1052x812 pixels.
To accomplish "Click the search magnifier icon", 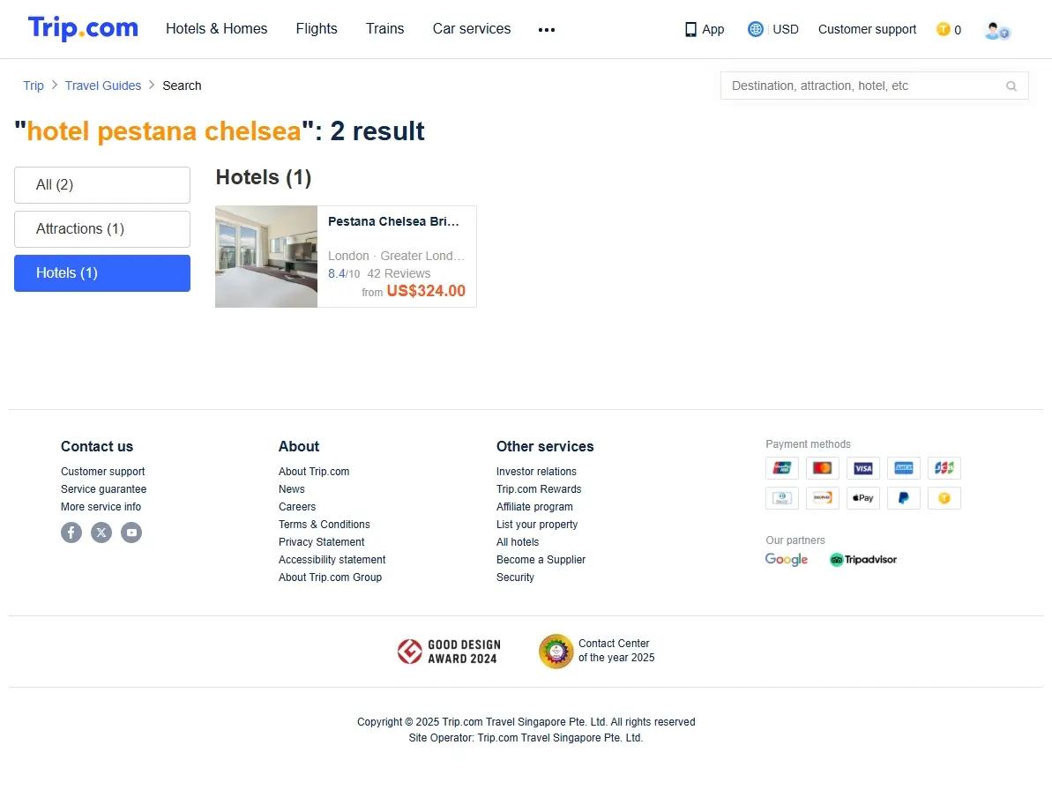I will click(1011, 86).
